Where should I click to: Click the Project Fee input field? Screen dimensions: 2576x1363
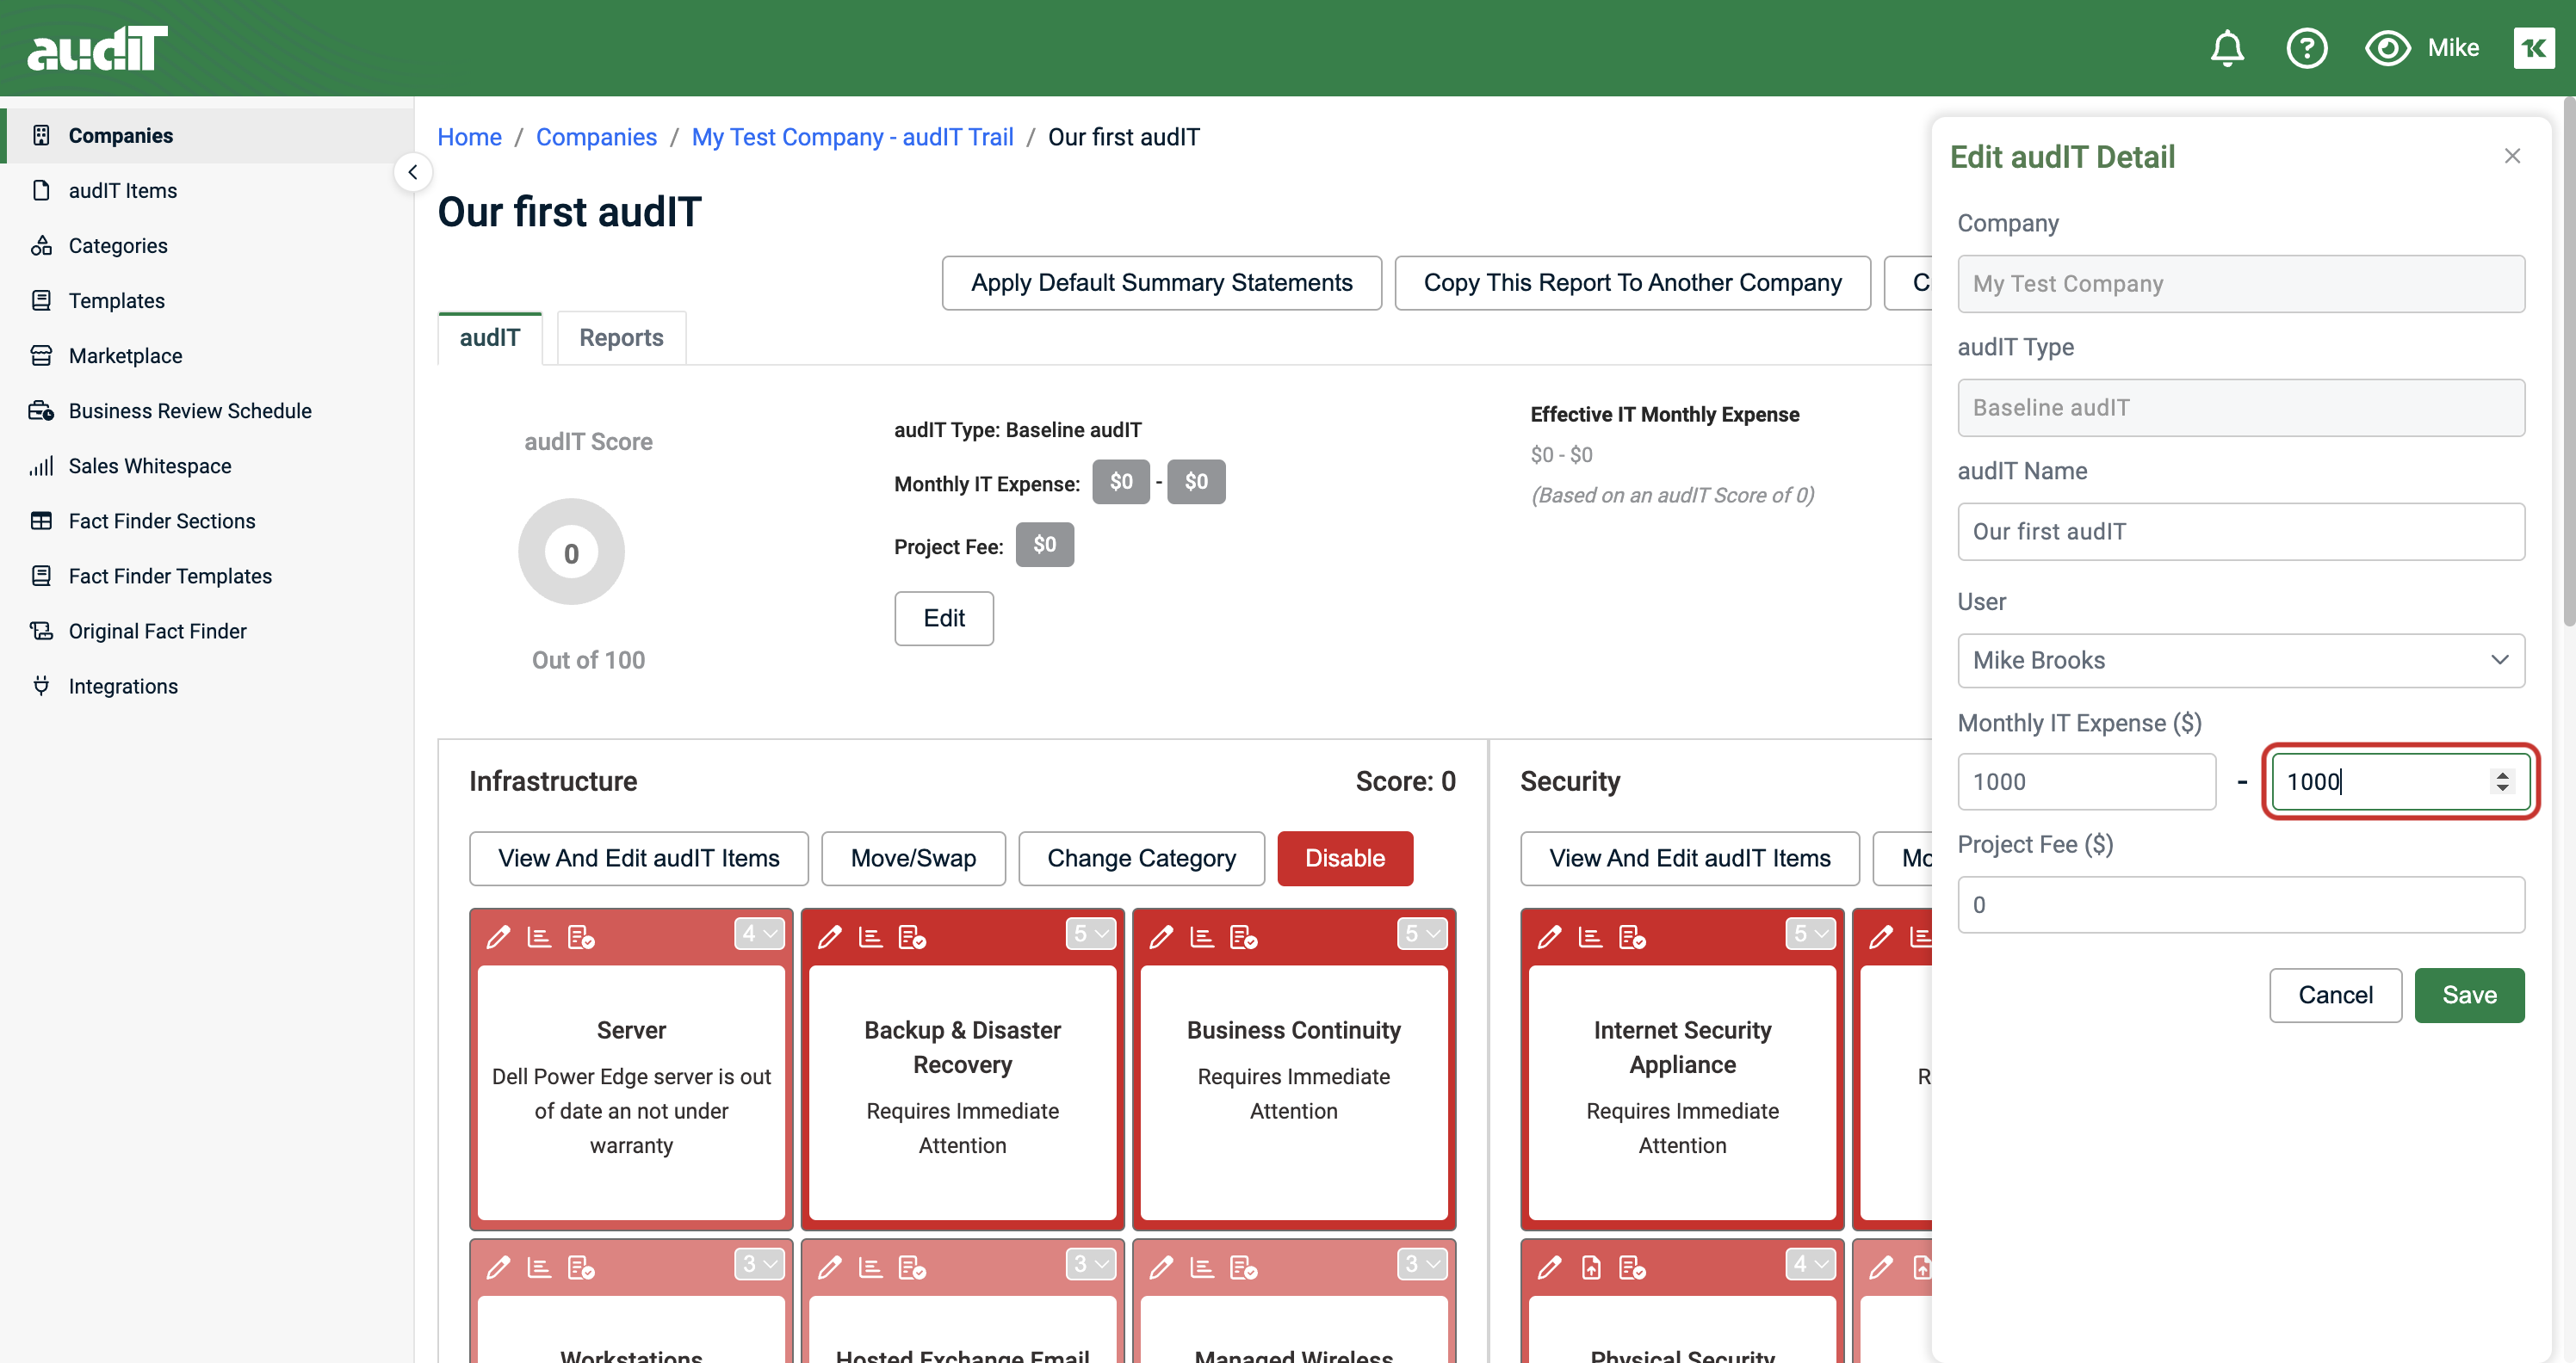[x=2240, y=905]
